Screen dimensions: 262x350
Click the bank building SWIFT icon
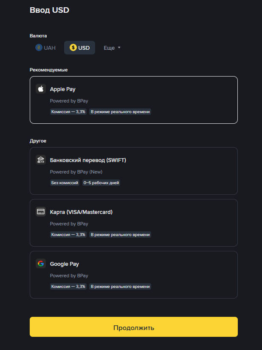point(41,160)
